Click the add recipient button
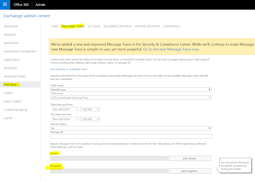 click(x=190, y=171)
